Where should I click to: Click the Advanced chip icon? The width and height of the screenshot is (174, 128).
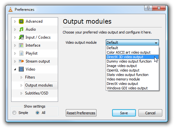tap(21, 21)
